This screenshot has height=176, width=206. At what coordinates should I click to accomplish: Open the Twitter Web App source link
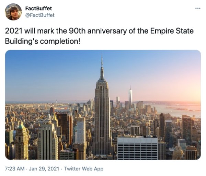point(84,169)
